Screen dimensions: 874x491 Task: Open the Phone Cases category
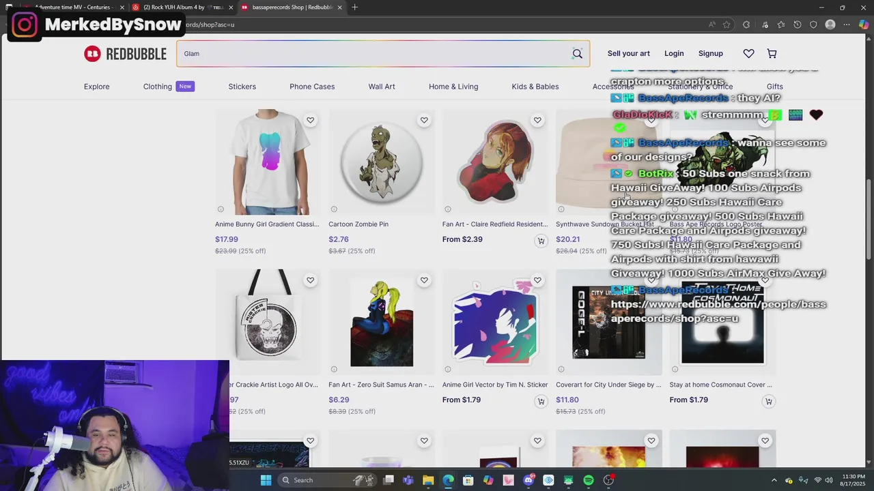tap(312, 87)
